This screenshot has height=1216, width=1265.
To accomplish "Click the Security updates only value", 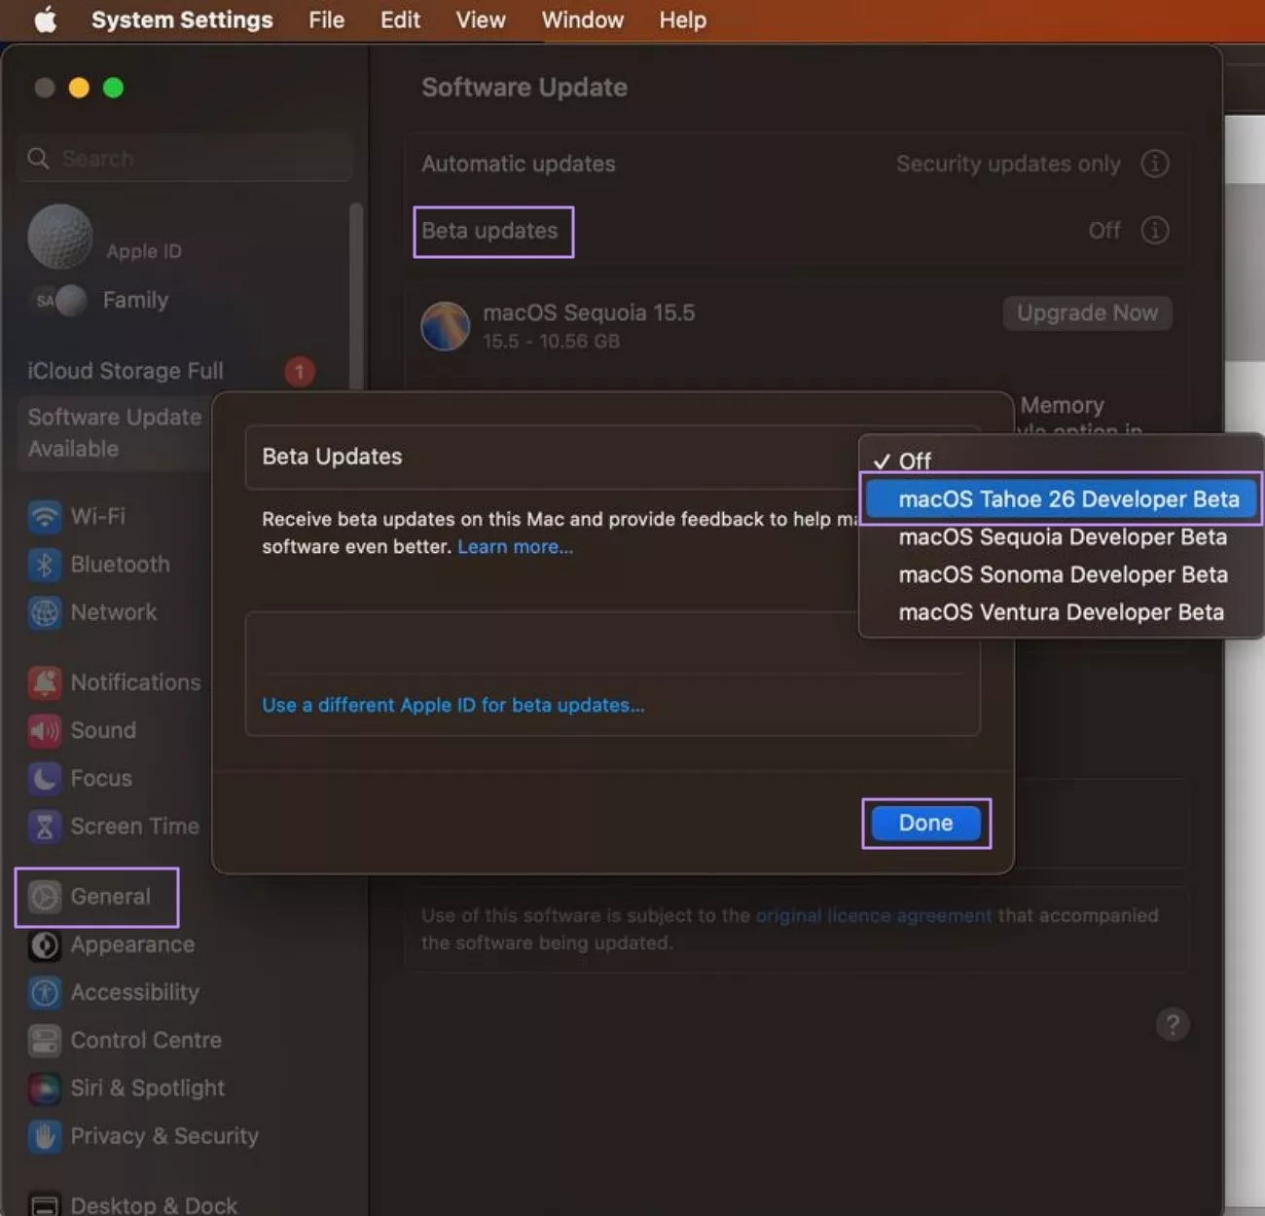I will [x=1008, y=164].
